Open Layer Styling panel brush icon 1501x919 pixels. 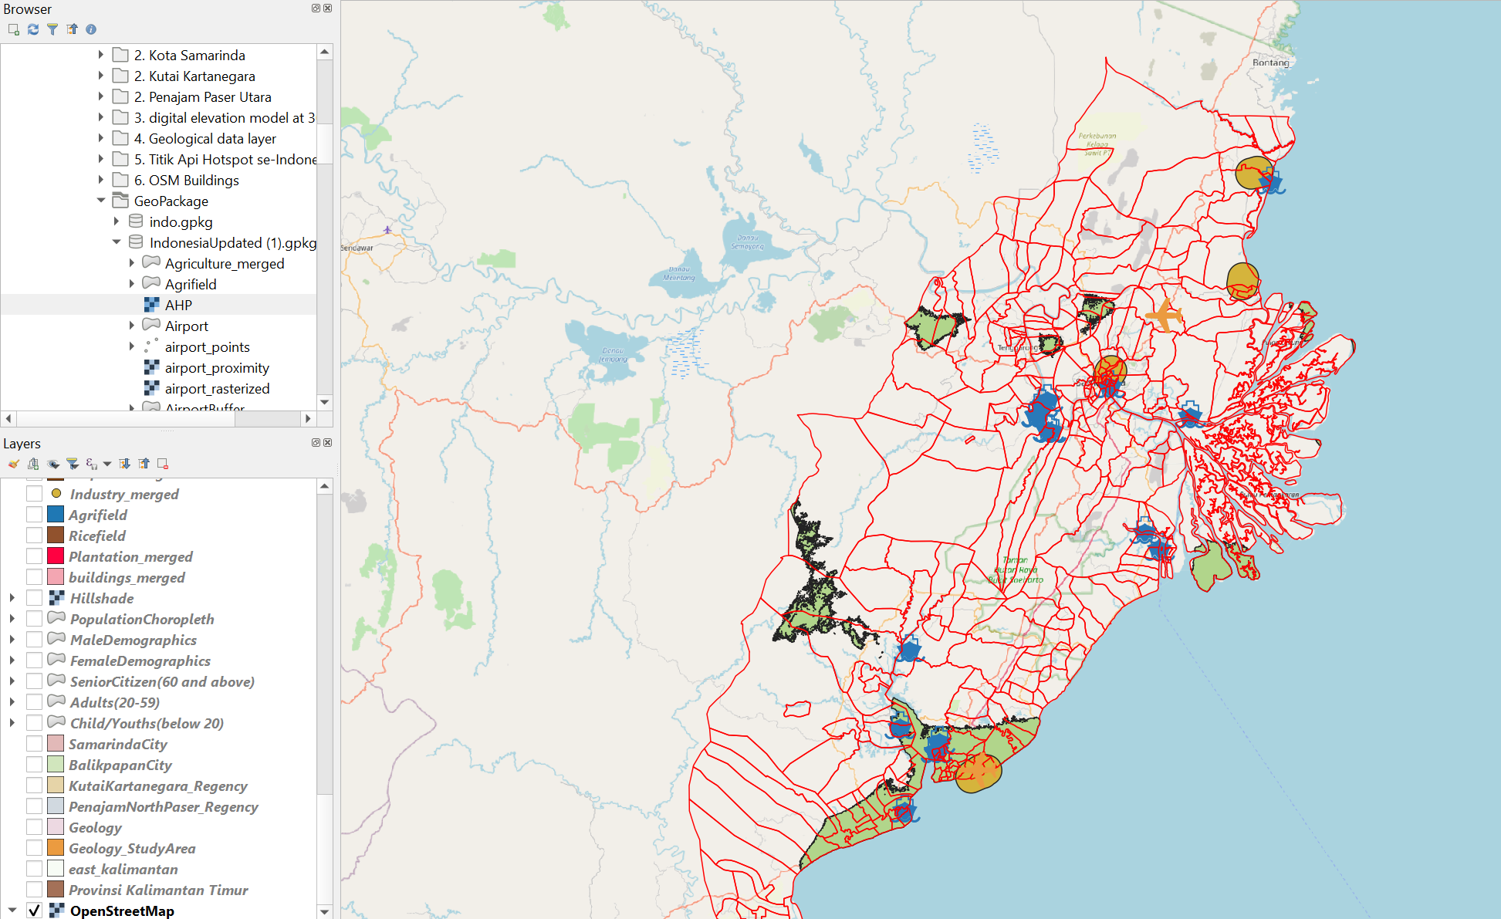13,464
